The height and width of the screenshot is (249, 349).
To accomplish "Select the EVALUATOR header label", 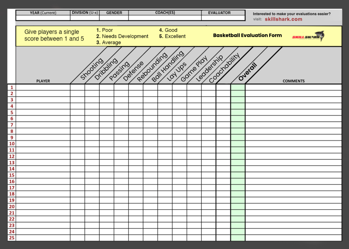I will click(219, 13).
